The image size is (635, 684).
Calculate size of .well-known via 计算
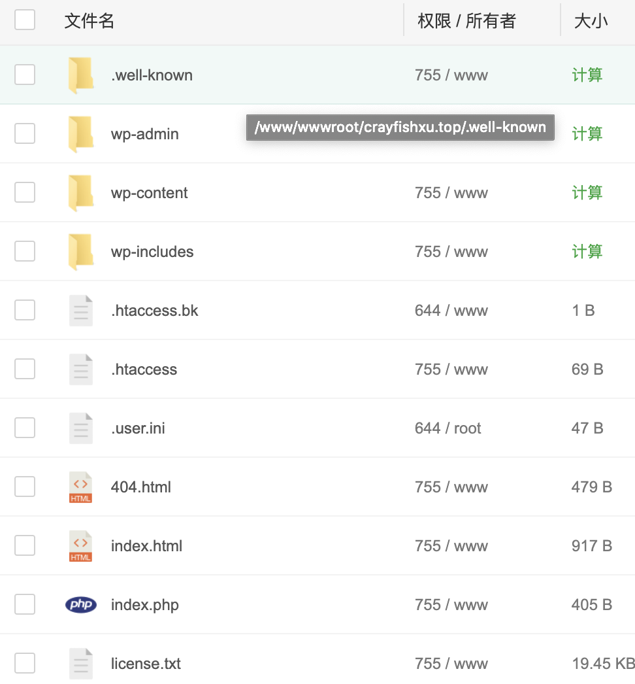pos(587,75)
